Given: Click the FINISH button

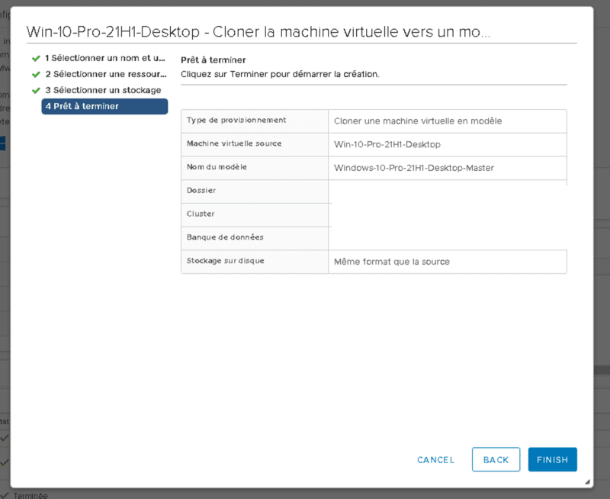Looking at the screenshot, I should (x=552, y=459).
